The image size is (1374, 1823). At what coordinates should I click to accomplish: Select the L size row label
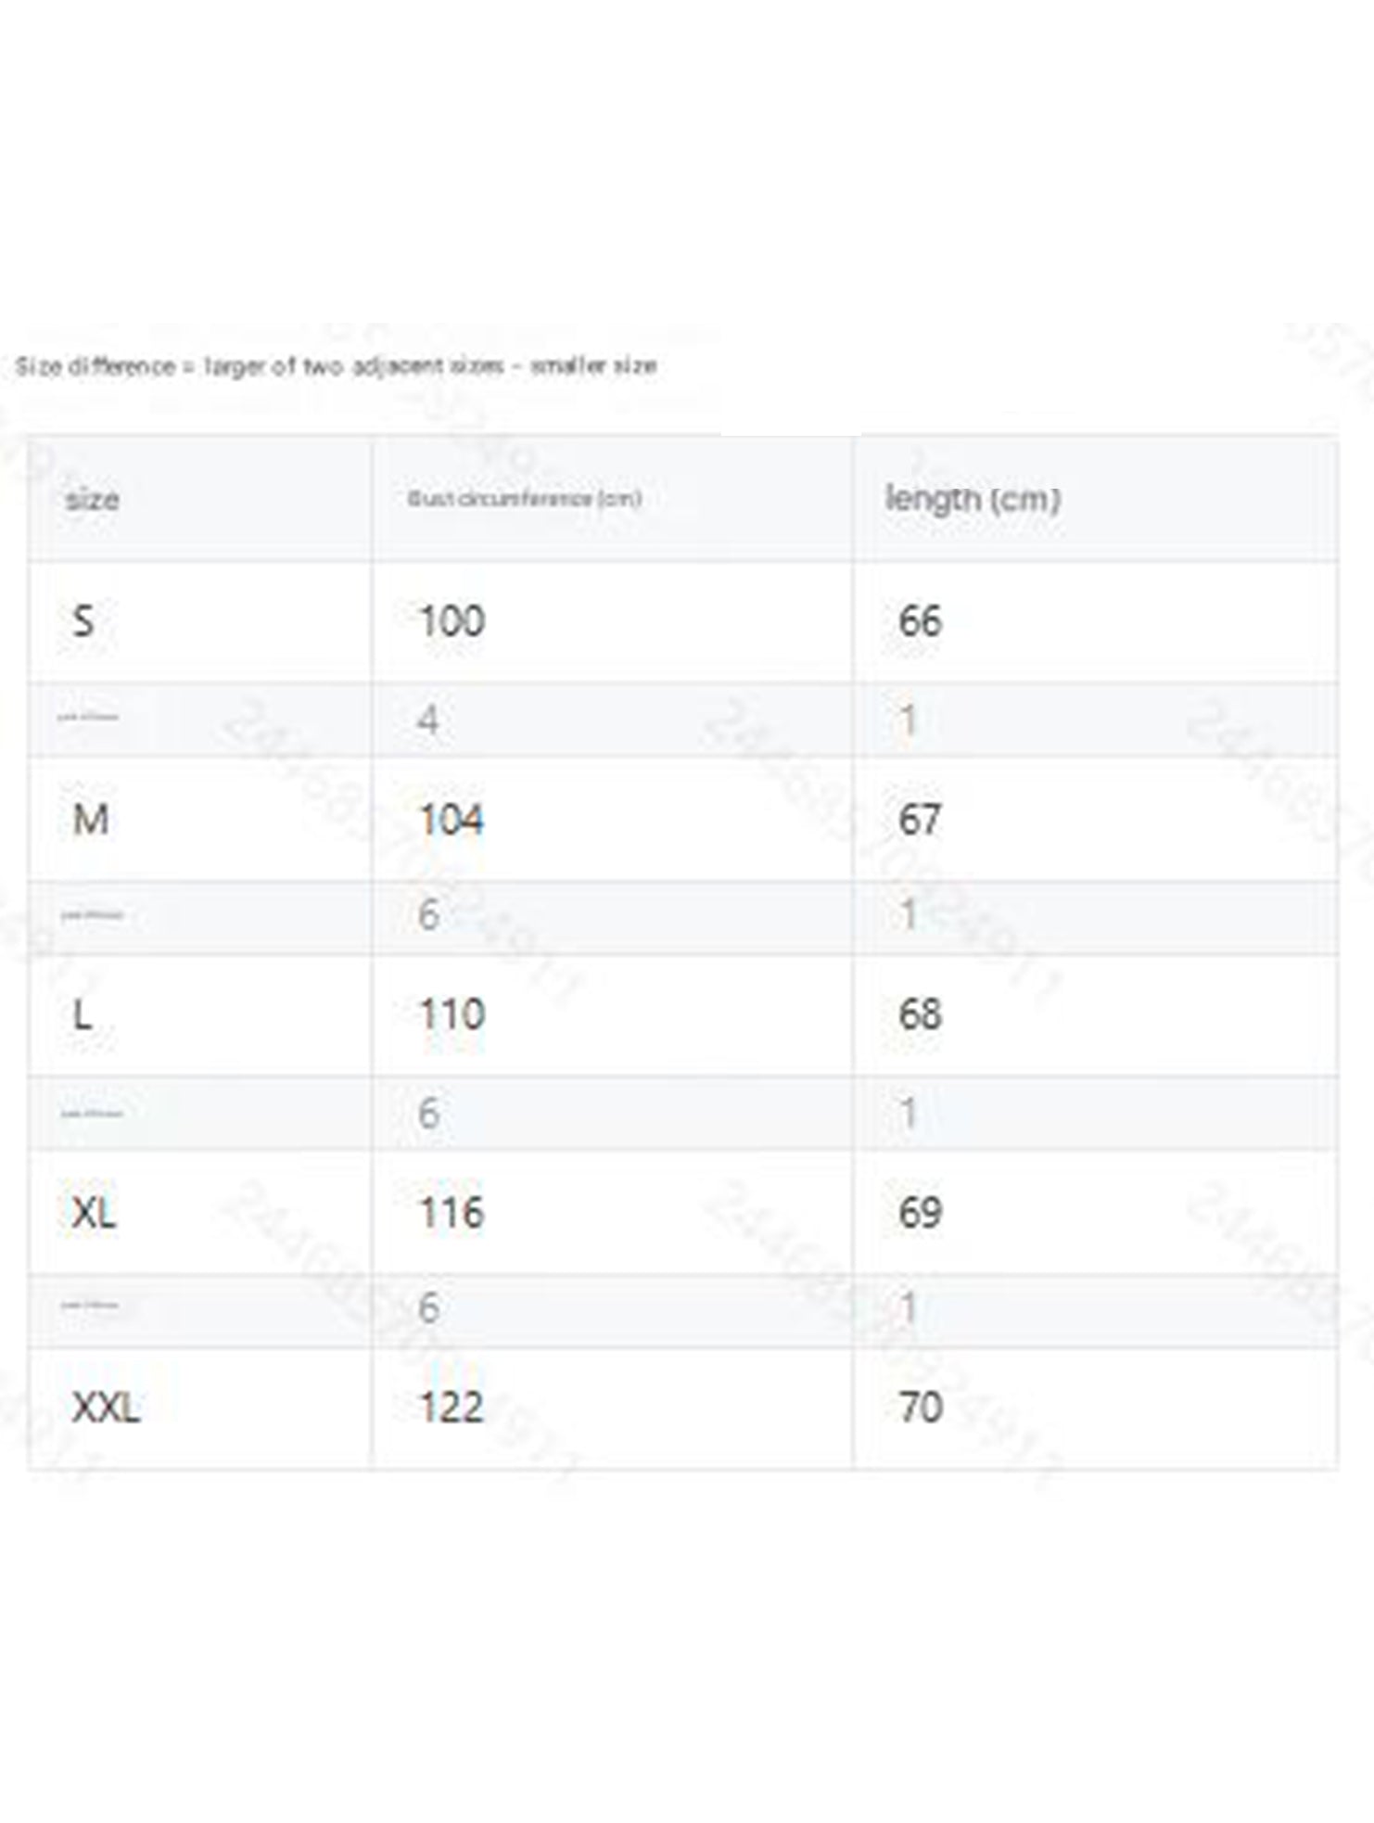(x=83, y=1014)
